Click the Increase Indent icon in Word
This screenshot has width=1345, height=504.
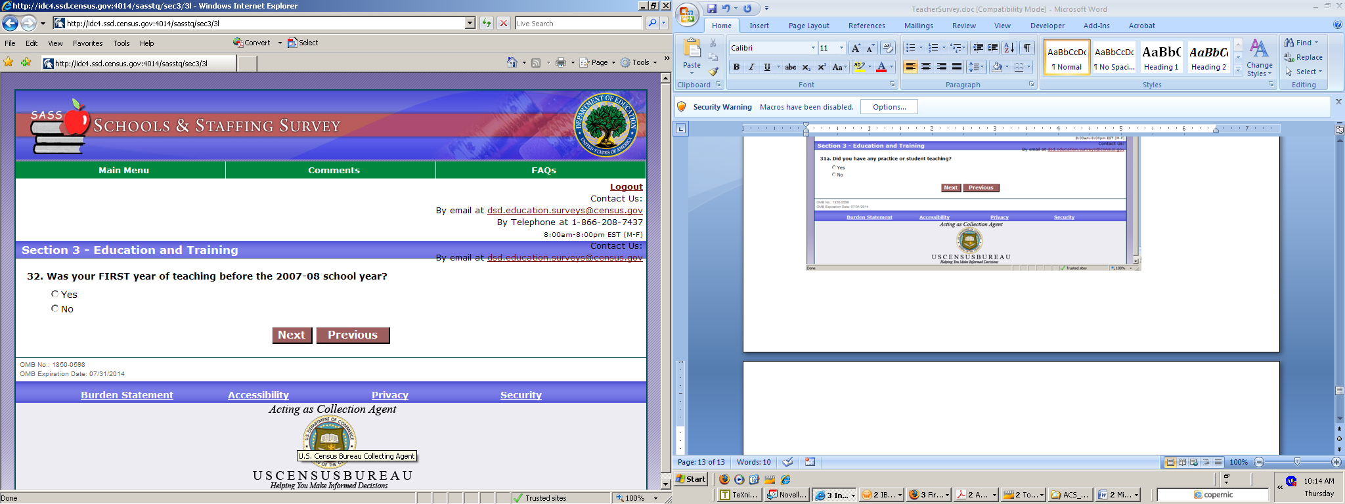point(993,48)
